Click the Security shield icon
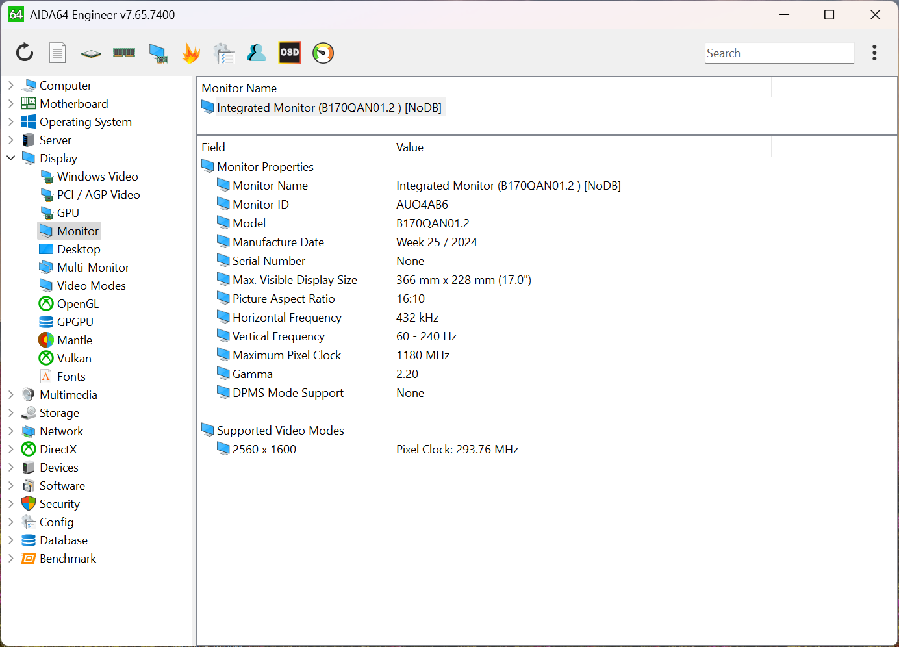The width and height of the screenshot is (899, 647). coord(29,503)
